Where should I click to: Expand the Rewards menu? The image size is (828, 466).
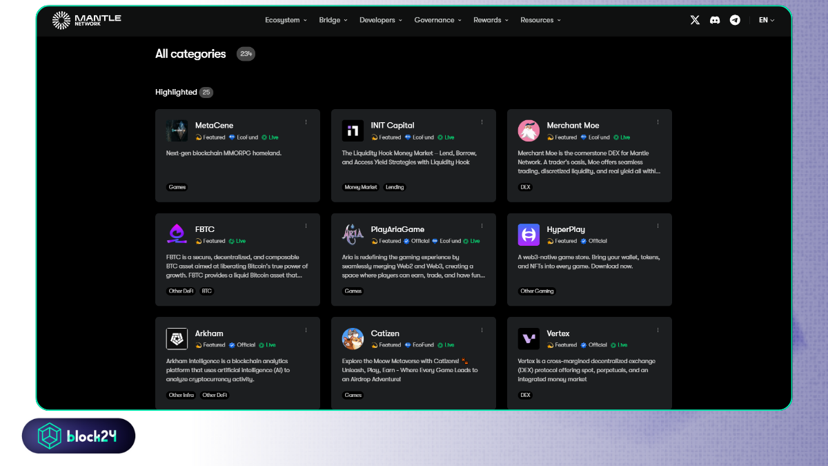491,20
